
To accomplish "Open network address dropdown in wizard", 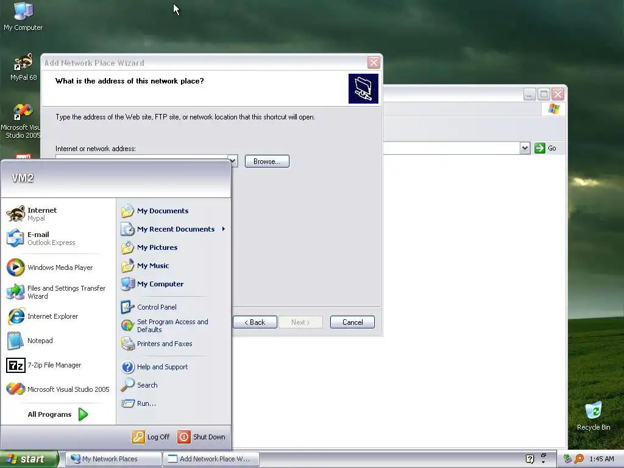I will pos(233,161).
